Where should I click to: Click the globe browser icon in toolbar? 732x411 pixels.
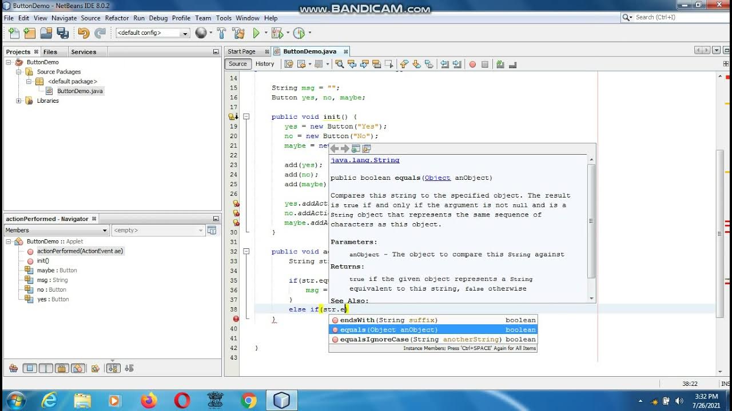pos(201,33)
